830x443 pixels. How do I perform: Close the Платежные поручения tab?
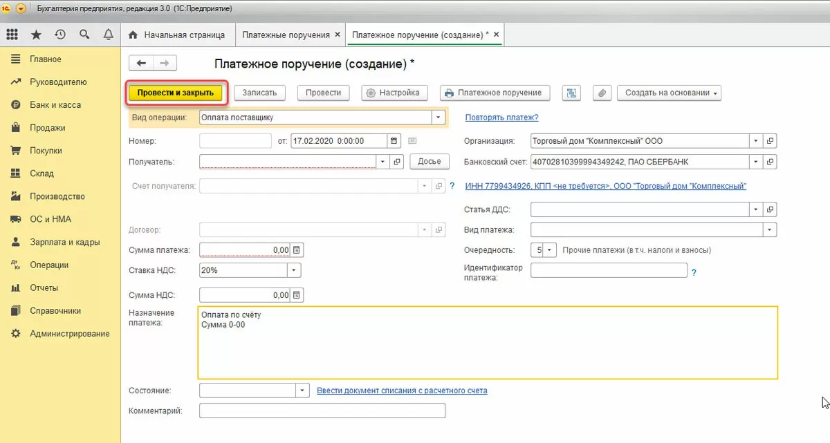tap(338, 34)
